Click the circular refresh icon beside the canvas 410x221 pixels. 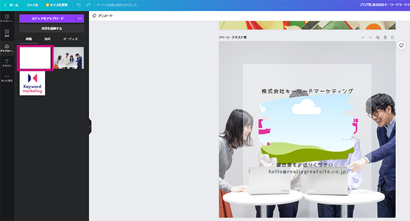click(x=401, y=45)
